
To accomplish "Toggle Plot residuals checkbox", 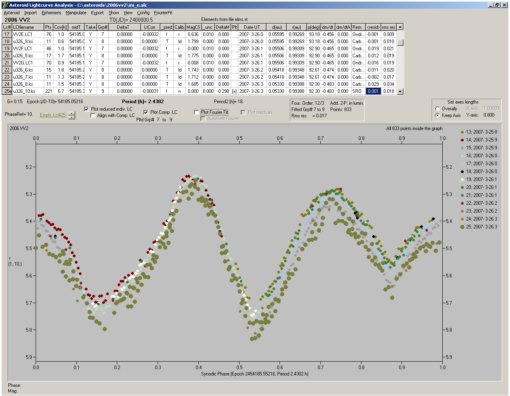I will pos(243,112).
